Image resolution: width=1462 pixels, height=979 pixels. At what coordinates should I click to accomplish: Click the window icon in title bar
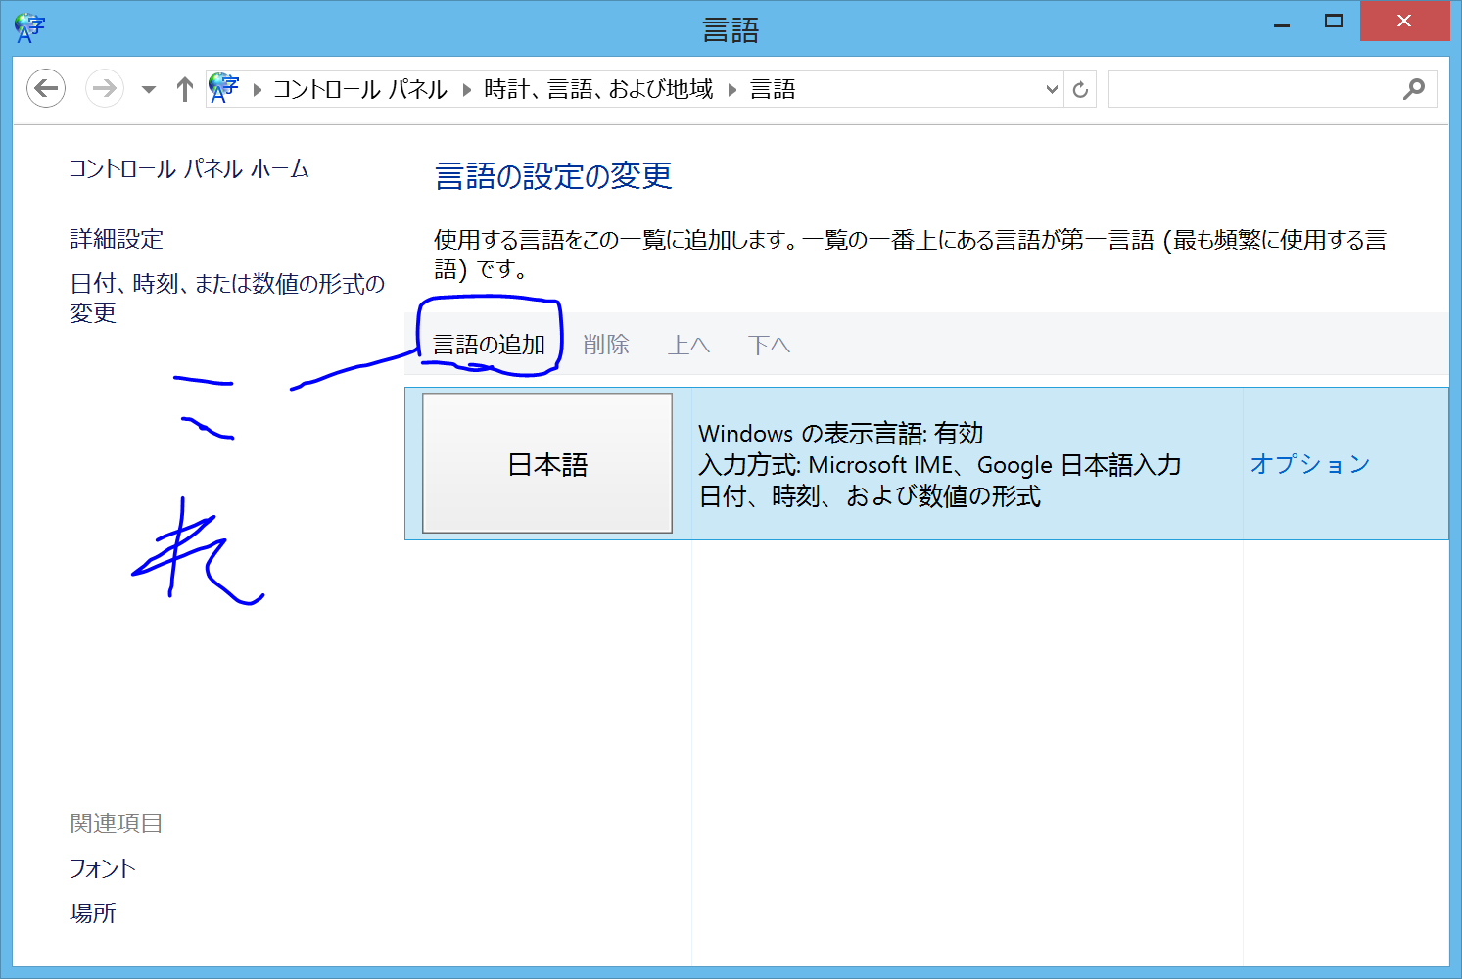(28, 26)
